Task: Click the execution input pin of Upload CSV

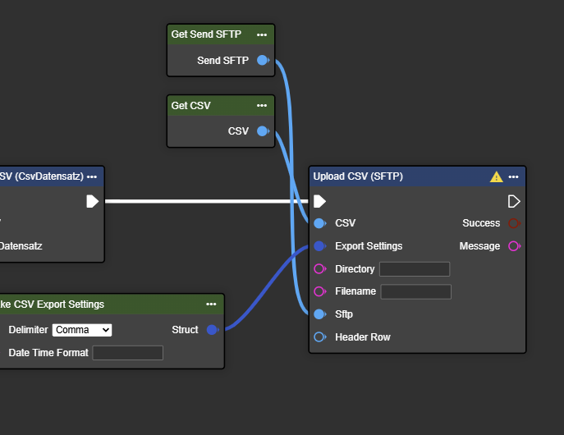Action: click(x=320, y=201)
